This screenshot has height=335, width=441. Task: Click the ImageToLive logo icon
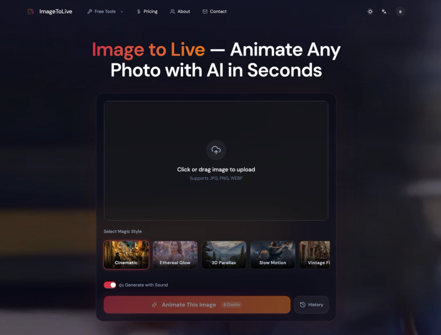[31, 11]
